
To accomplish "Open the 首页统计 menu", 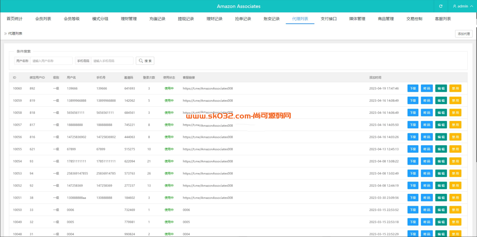I will (14, 19).
